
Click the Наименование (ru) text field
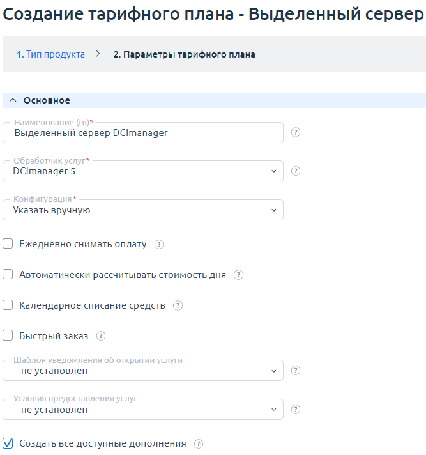coord(143,133)
